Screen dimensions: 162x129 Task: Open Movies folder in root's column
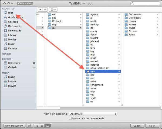coord(141,24)
